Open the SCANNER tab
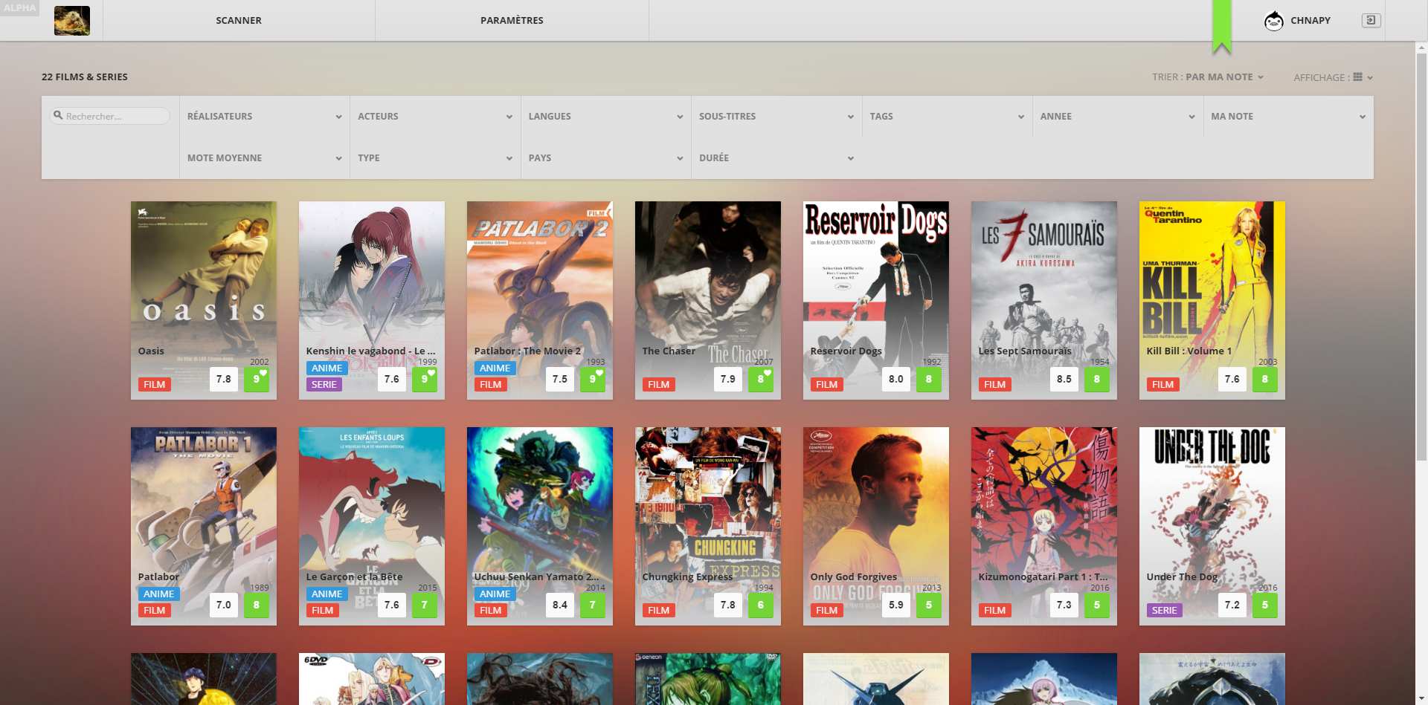Viewport: 1428px width, 705px height. click(239, 21)
